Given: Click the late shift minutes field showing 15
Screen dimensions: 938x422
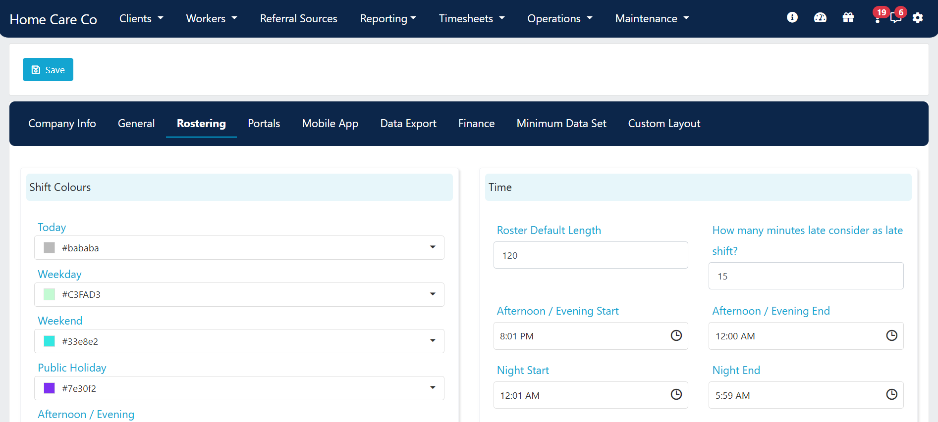Looking at the screenshot, I should coord(806,276).
